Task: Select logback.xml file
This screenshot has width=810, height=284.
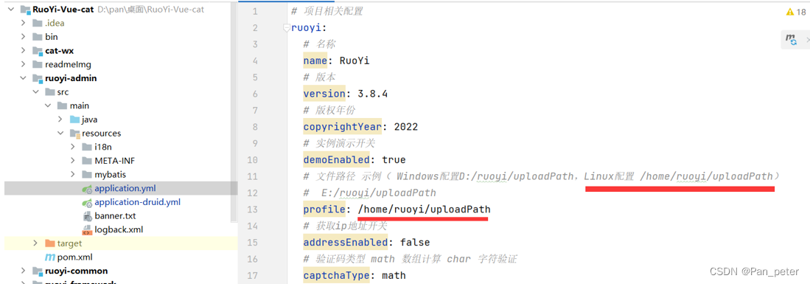Action: point(119,229)
